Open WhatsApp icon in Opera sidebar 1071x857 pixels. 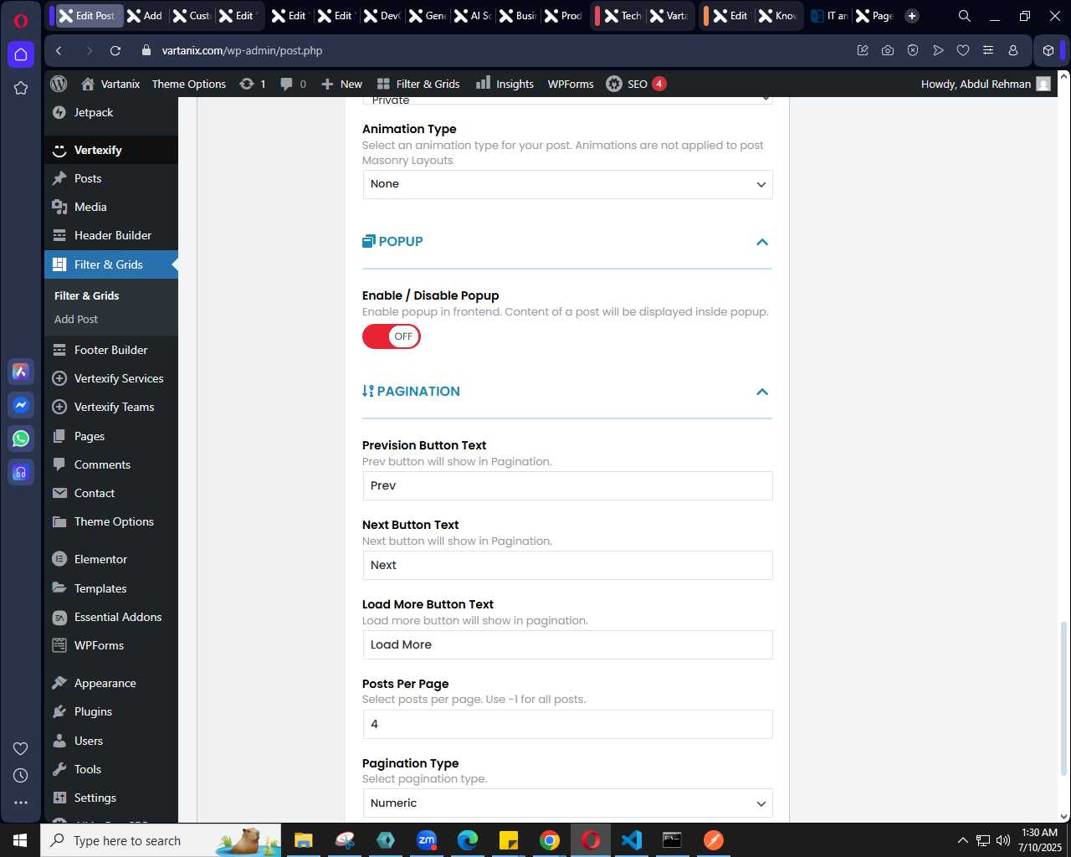tap(21, 439)
